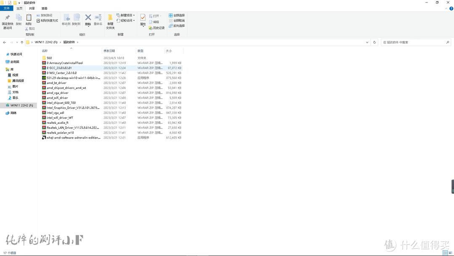
Task: Switch to large icons view in status bar
Action: click(x=450, y=253)
